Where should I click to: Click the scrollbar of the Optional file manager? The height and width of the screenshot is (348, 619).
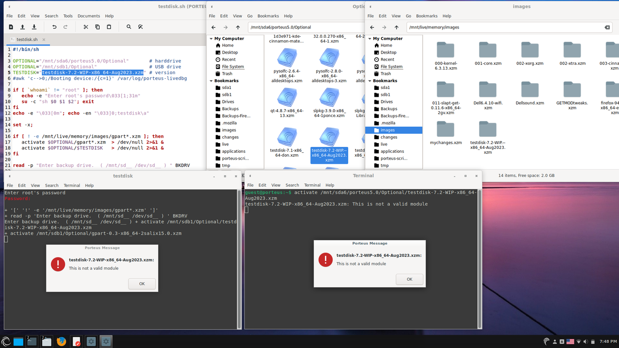pos(364,97)
